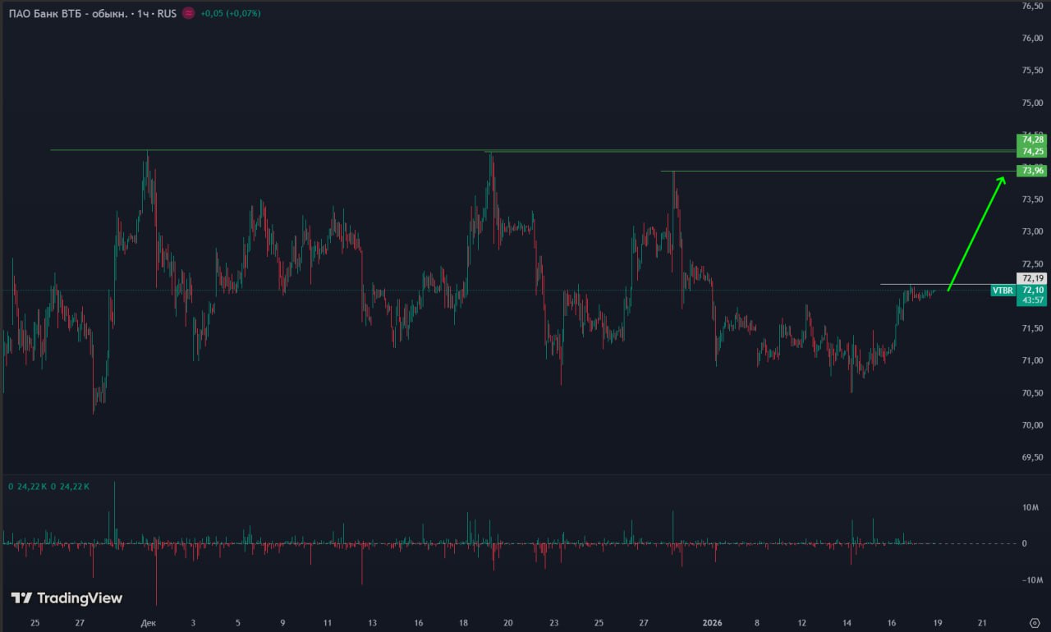This screenshot has width=1051, height=632.
Task: Select the 70,50 price scale value
Action: (x=1032, y=392)
